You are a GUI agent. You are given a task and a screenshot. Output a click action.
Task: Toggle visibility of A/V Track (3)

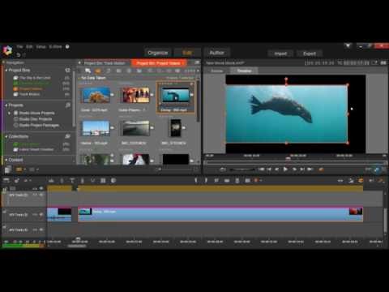click(41, 214)
